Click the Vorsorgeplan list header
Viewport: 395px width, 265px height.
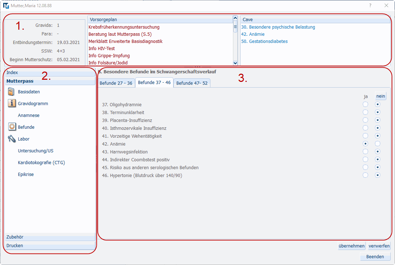coord(161,19)
